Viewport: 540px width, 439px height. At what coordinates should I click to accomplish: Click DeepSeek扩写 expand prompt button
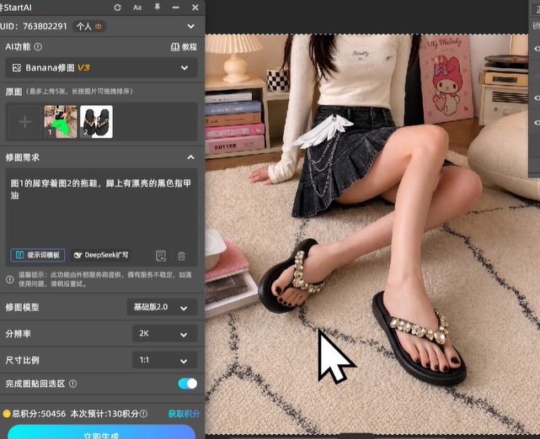click(x=101, y=255)
